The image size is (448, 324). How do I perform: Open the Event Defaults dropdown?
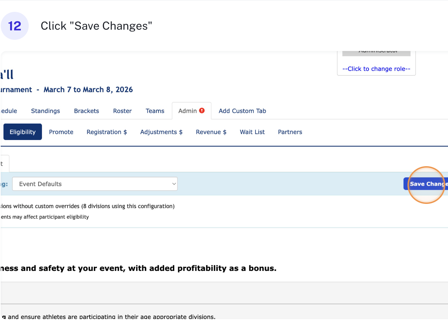(x=94, y=184)
